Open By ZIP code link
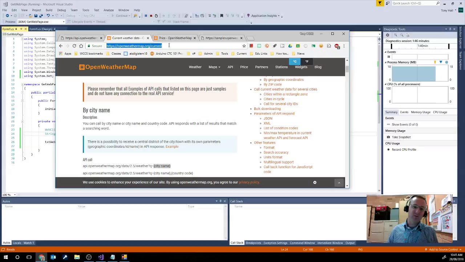 point(272,84)
